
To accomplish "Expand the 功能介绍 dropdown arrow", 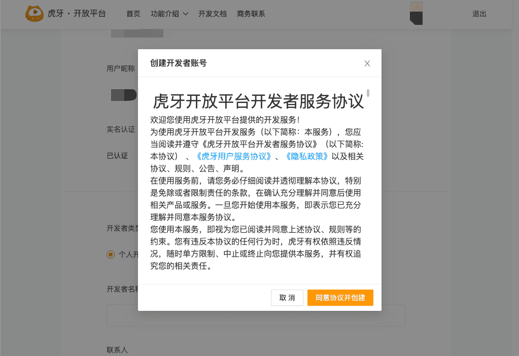I will pyautogui.click(x=186, y=14).
